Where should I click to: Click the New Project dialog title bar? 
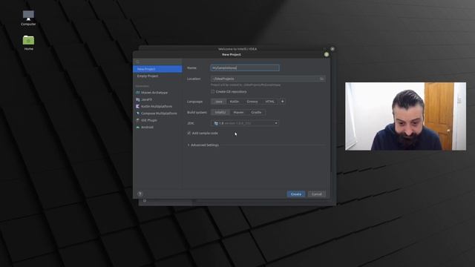(231, 54)
